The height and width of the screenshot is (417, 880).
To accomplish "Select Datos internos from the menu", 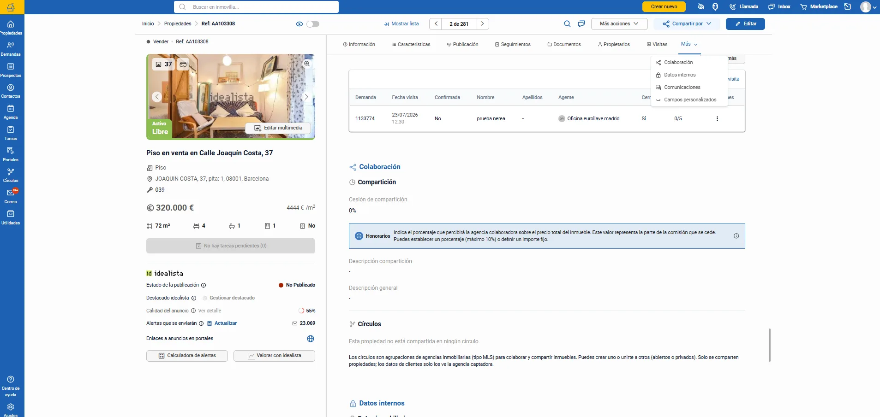I will point(680,75).
